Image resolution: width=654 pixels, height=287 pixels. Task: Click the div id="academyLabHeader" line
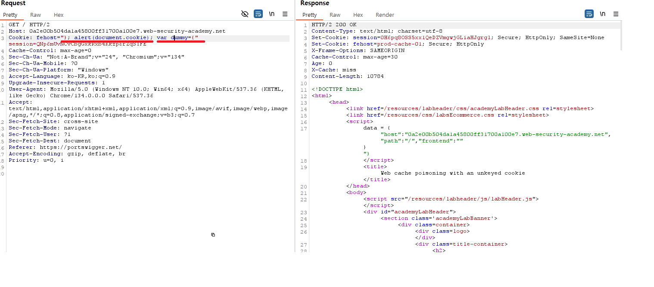coord(410,212)
